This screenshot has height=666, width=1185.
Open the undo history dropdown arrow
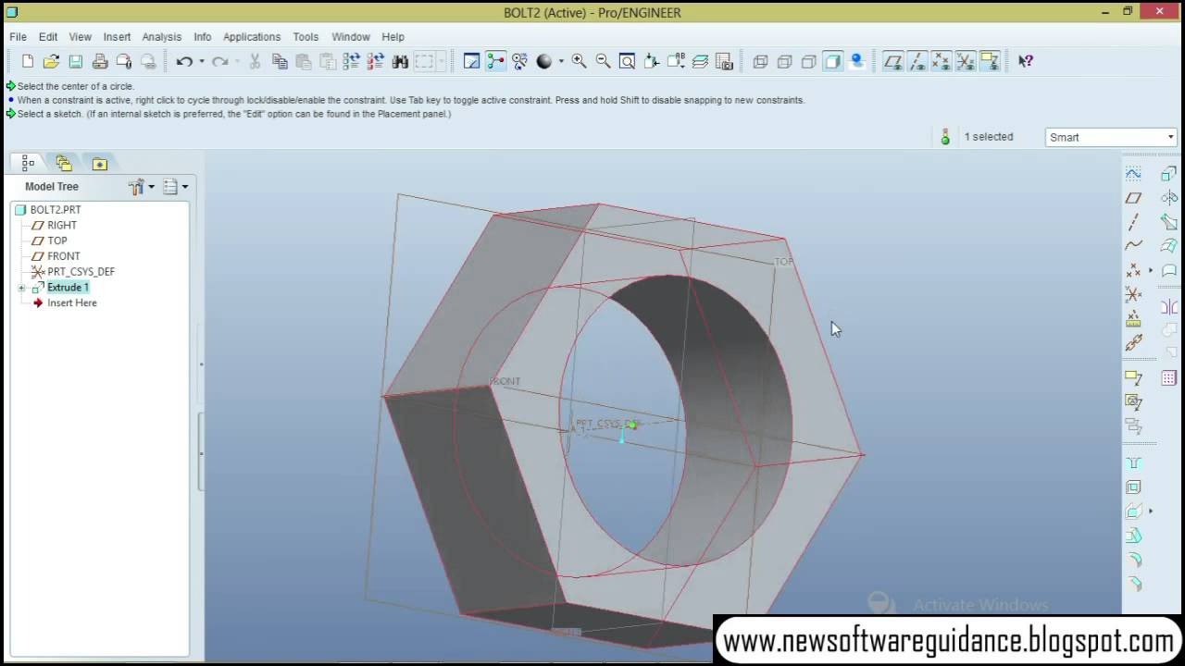coord(201,62)
